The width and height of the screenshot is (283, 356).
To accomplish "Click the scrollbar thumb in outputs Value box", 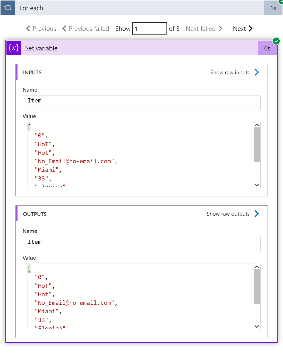I will click(x=257, y=286).
